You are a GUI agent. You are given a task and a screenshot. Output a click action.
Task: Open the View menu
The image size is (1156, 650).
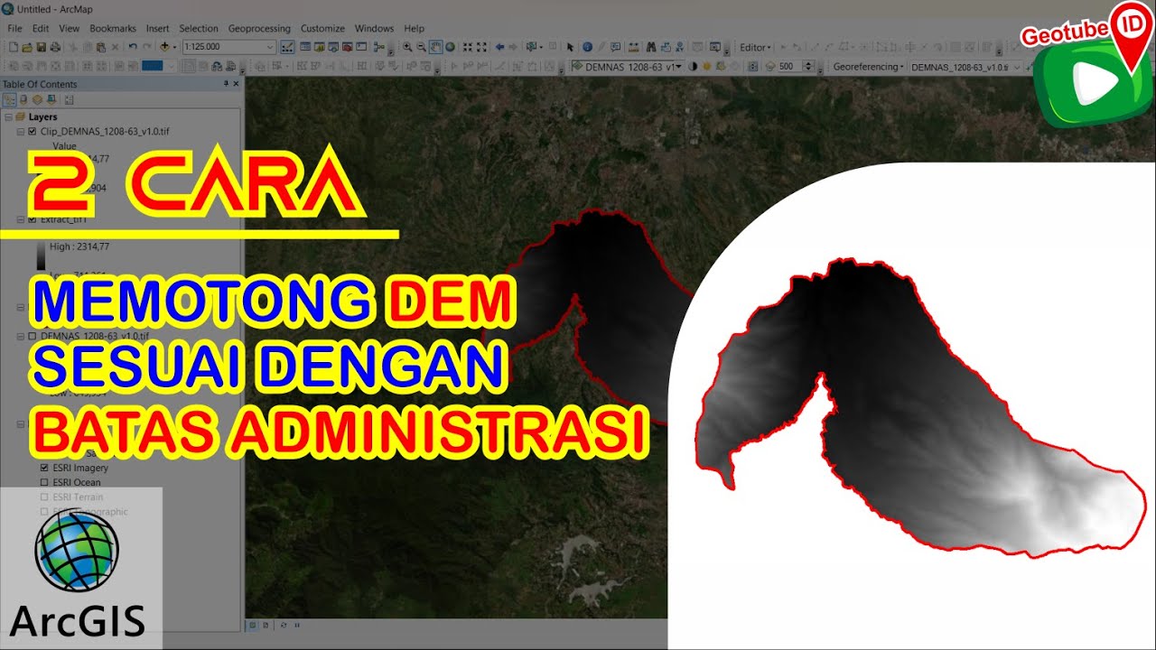tap(70, 29)
